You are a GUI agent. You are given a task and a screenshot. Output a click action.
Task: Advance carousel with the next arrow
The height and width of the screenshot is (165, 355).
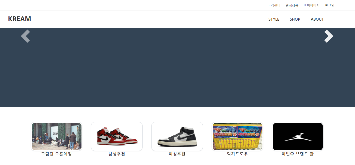pyautogui.click(x=329, y=36)
